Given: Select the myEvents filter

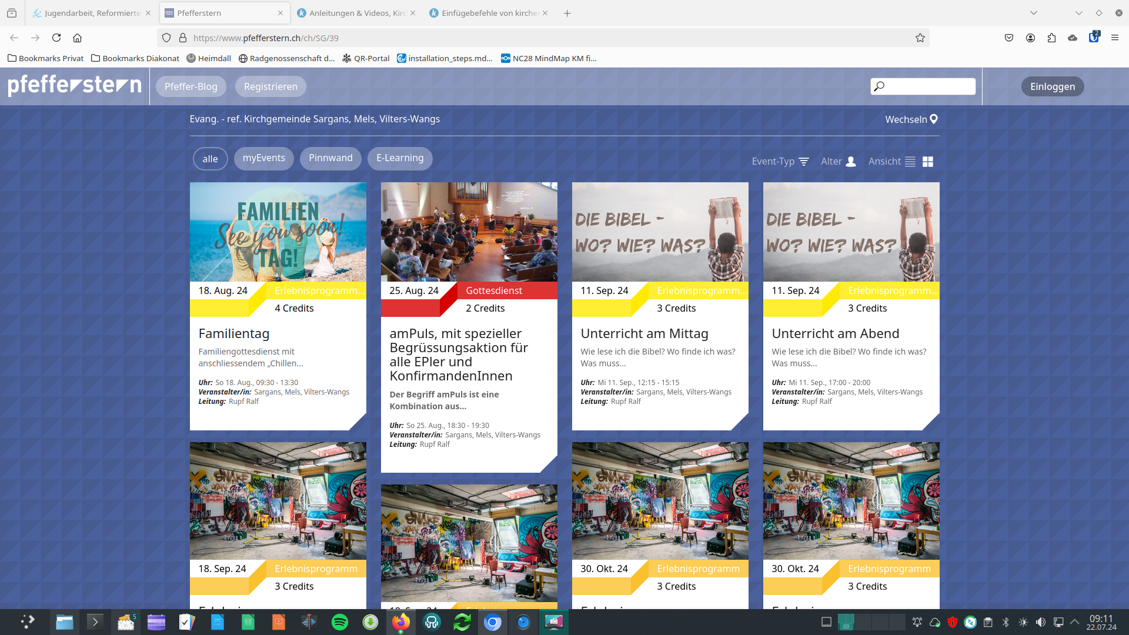Looking at the screenshot, I should [x=263, y=158].
